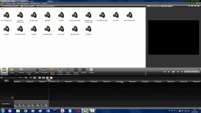The image size is (201, 113).
Task: Open the Captions tool
Action: [x=84, y=71]
